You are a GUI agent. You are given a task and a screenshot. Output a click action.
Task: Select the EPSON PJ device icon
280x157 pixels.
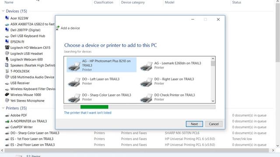point(7,41)
